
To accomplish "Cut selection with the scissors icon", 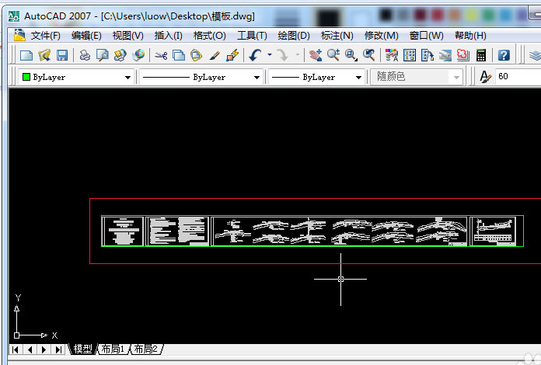I will (x=161, y=55).
